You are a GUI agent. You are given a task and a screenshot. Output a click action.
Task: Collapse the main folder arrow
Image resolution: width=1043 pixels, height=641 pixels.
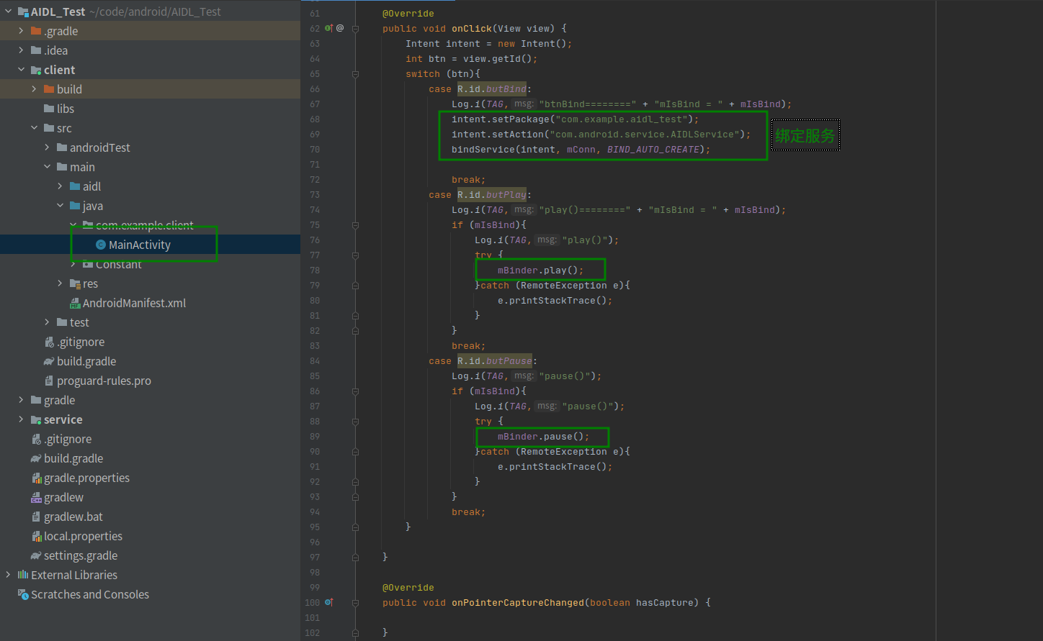point(47,167)
